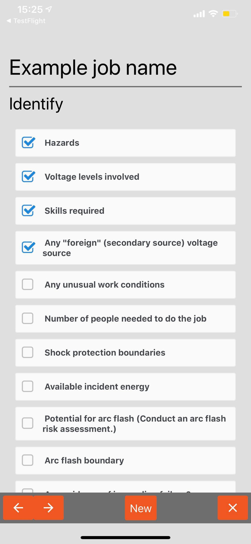This screenshot has height=544, width=251.
Task: Tap the cellular signal bars icon
Action: tap(199, 14)
